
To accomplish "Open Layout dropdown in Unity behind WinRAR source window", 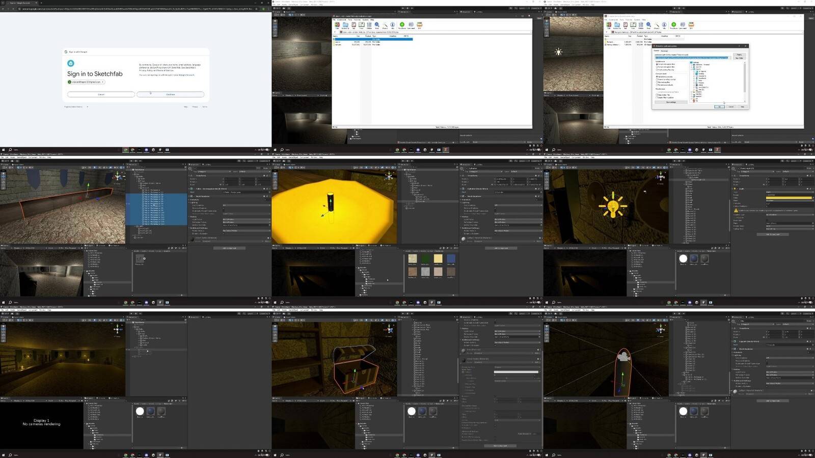I will [x=535, y=8].
